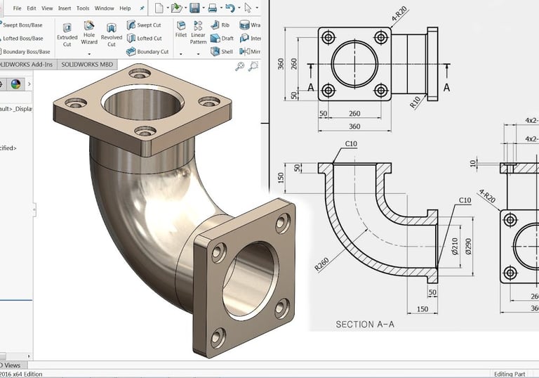Viewport: 539px width, 378px height.
Task: Click the R10 dimension in drawing
Action: (415, 103)
